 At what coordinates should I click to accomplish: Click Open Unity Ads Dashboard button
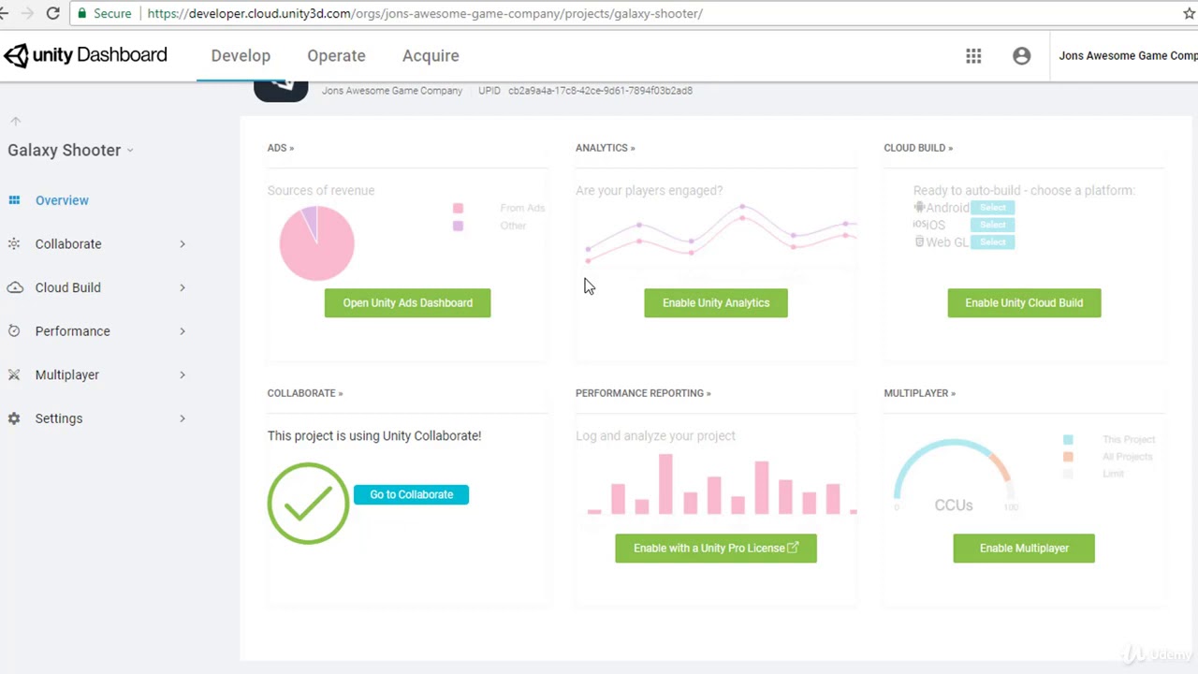(407, 303)
